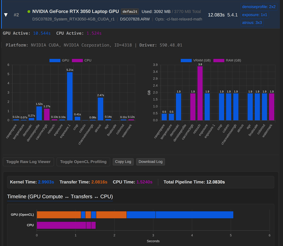Click the 2.47s atrous bar
283x246 pixels.
coord(100,109)
